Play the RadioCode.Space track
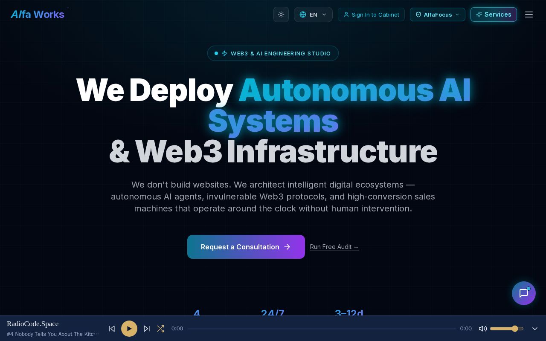The width and height of the screenshot is (546, 341). (129, 329)
